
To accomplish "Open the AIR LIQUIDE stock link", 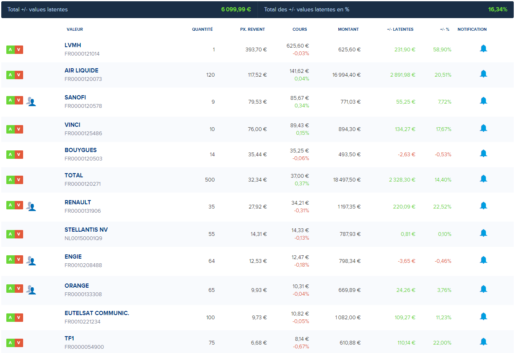I will (81, 70).
